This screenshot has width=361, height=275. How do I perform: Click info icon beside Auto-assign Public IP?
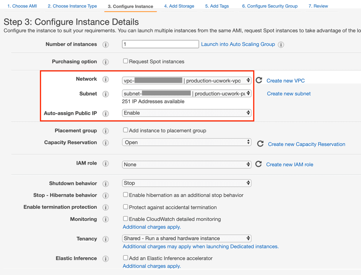105,114
